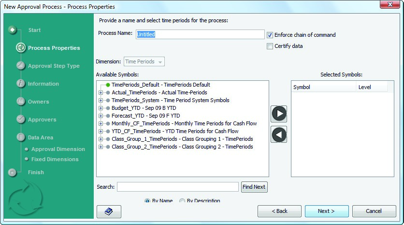Expand the TimePeriods_System tree node
The image size is (404, 225).
[x=101, y=100]
